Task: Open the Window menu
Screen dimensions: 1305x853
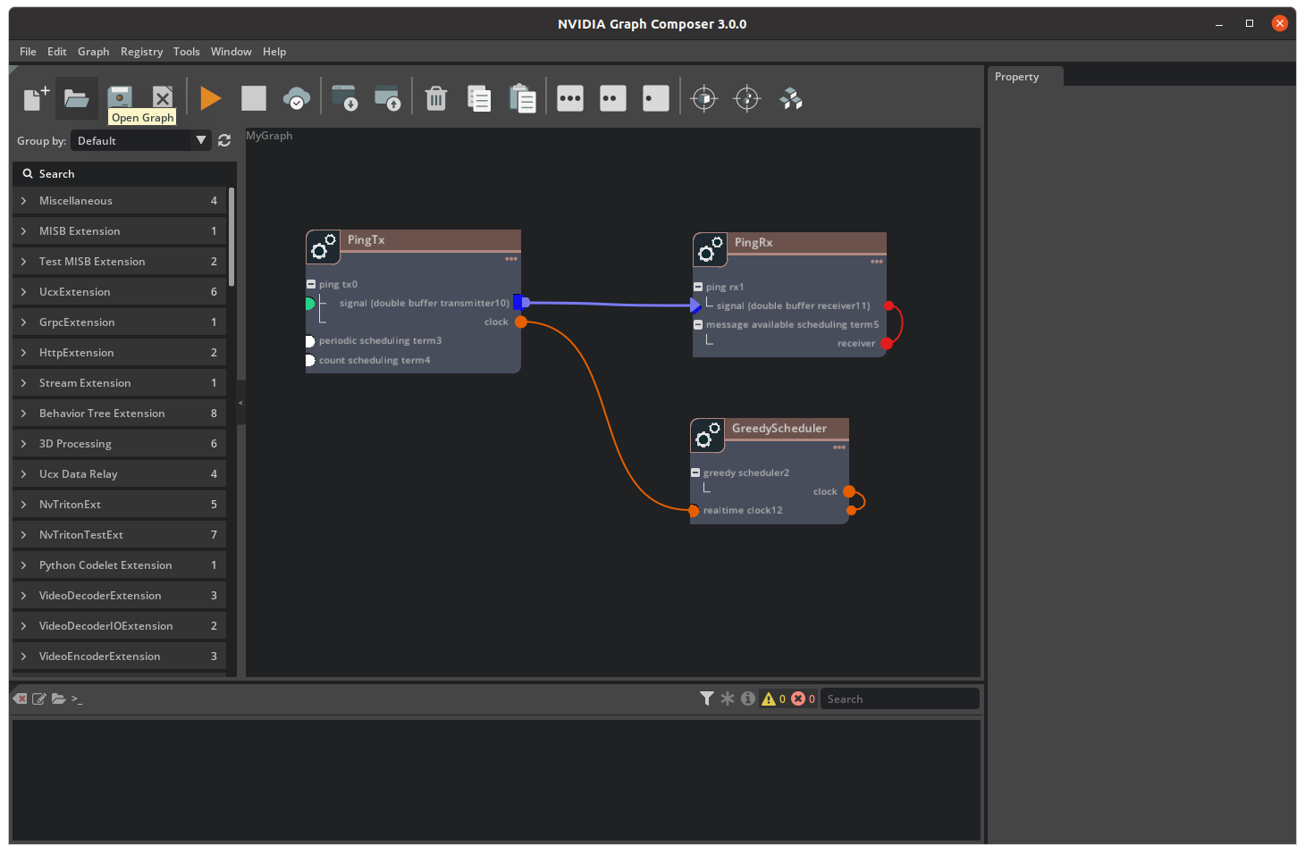Action: pyautogui.click(x=231, y=51)
